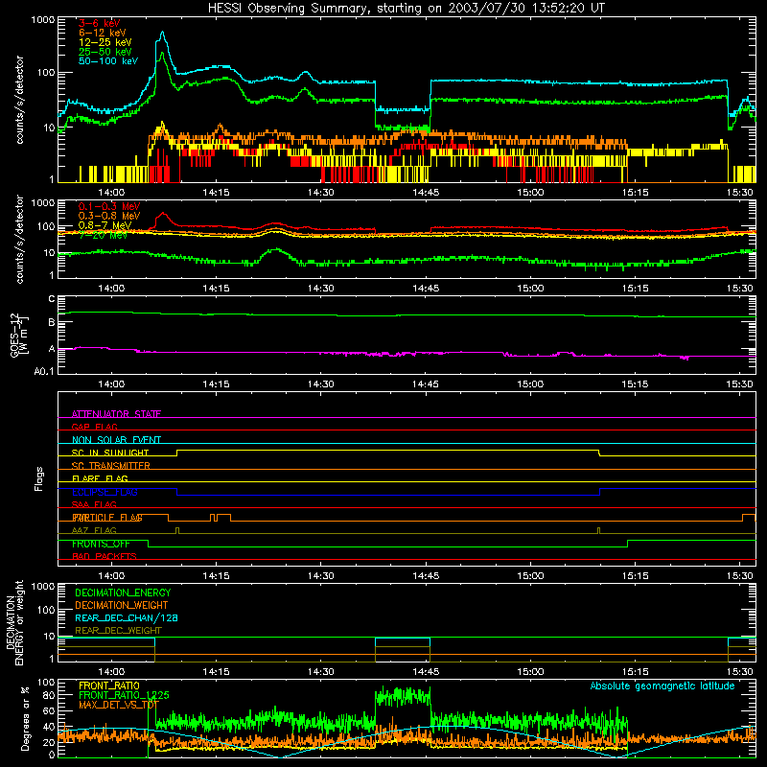Click the 50-100 keV flare peak
This screenshot has width=767, height=767.
click(162, 34)
